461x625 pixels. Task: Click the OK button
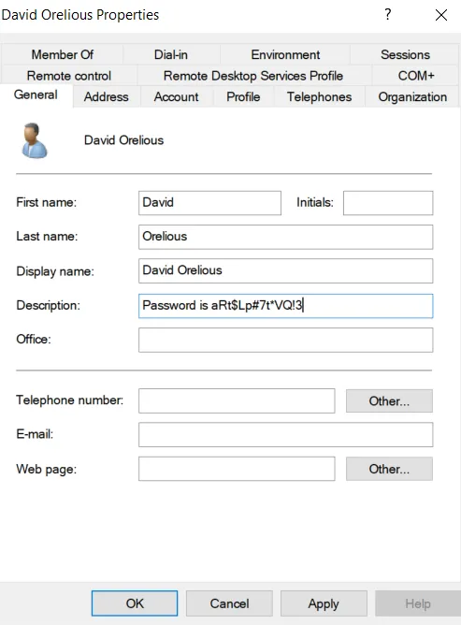[x=135, y=603]
